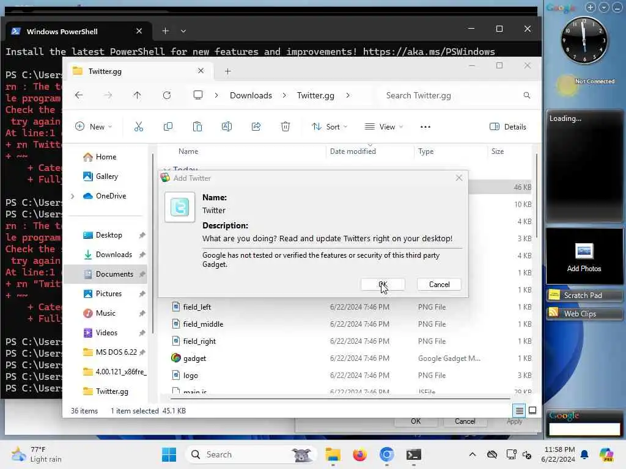This screenshot has width=626, height=469.
Task: Open new PowerShell tab
Action: pos(165,31)
